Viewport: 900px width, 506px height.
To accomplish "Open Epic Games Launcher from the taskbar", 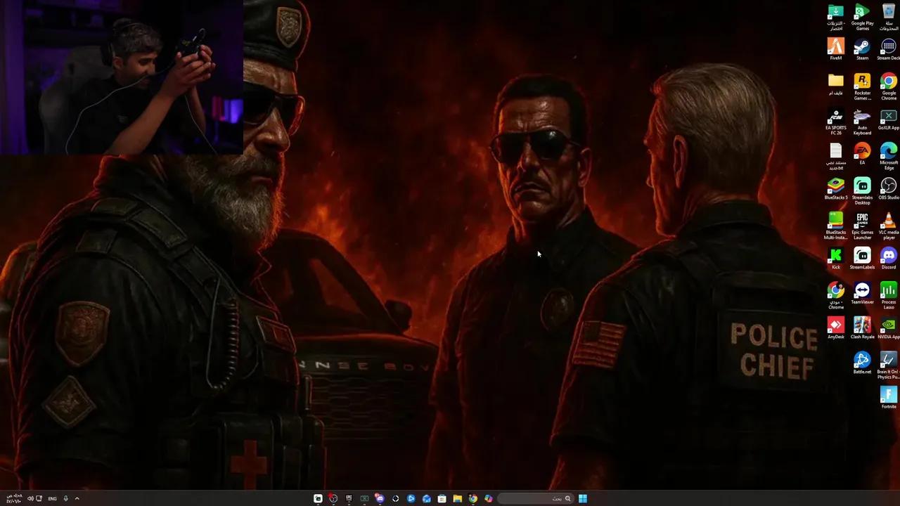I will 349,498.
